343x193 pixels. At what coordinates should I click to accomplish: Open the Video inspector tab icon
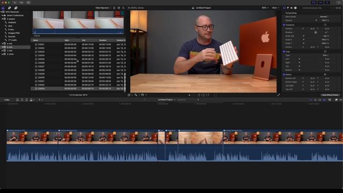[x=285, y=8]
